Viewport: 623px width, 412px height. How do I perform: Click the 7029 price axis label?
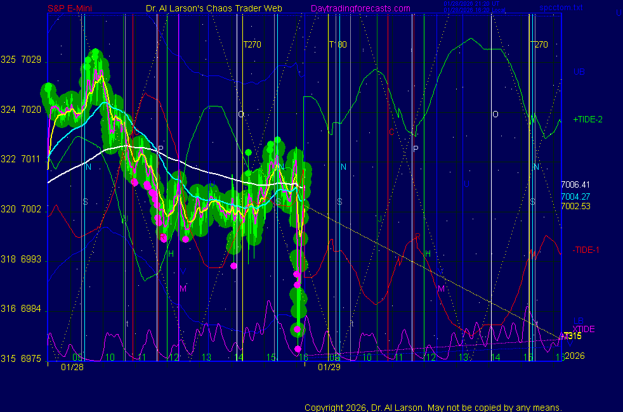[x=30, y=60]
